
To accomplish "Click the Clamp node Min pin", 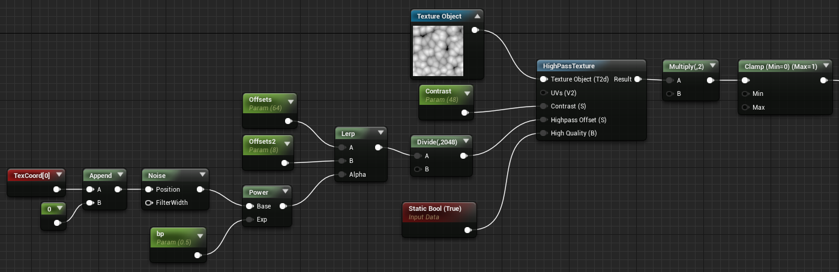I will 745,93.
